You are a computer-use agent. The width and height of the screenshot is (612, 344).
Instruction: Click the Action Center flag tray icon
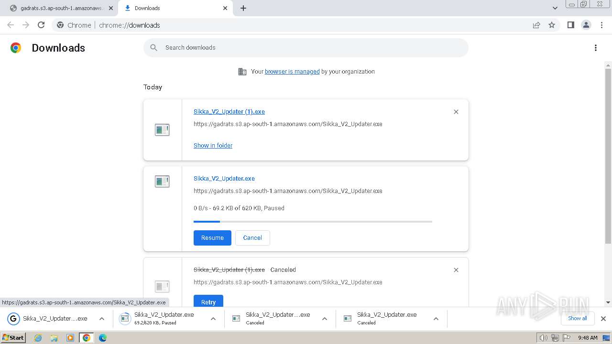click(x=566, y=338)
